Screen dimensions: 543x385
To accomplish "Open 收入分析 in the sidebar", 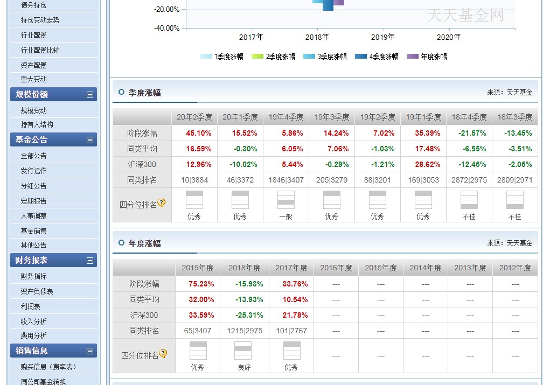I will click(33, 321).
